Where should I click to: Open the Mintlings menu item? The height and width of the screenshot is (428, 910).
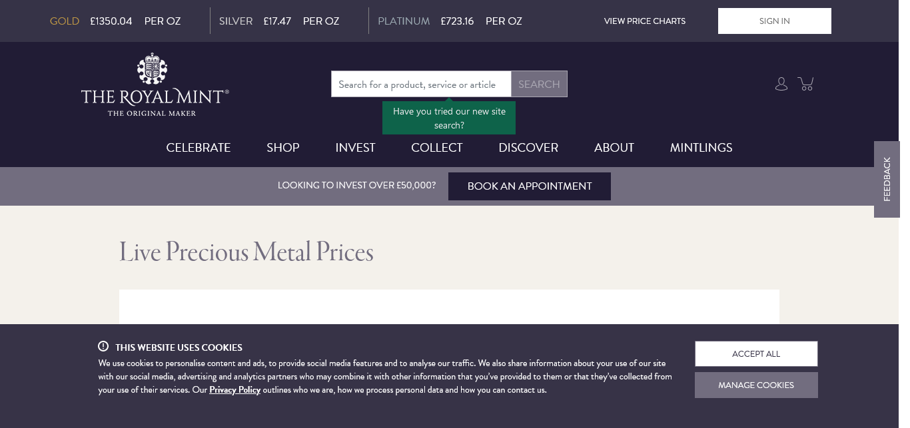tap(701, 148)
